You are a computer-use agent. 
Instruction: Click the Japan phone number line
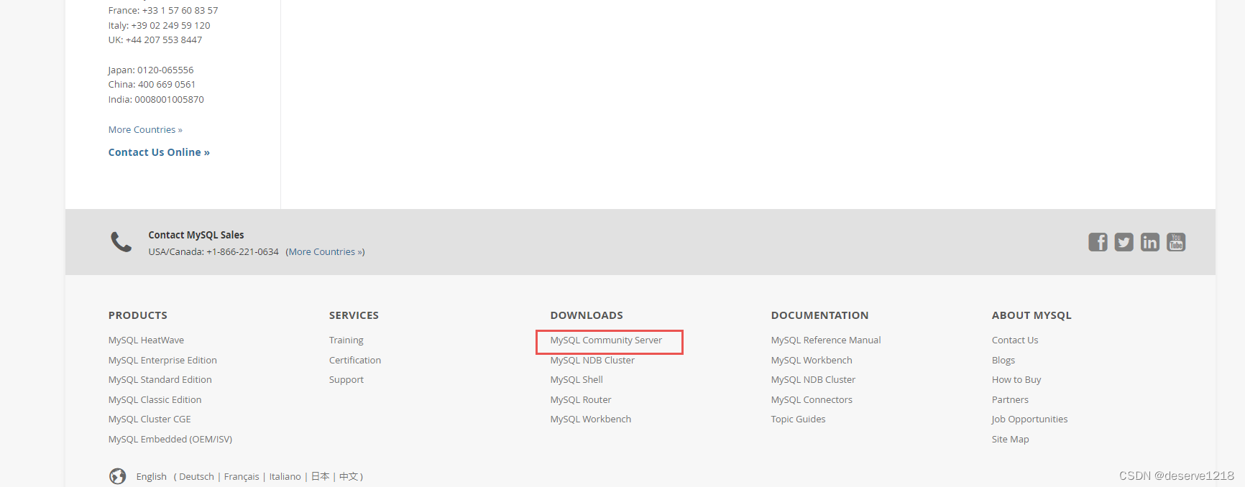coord(151,70)
